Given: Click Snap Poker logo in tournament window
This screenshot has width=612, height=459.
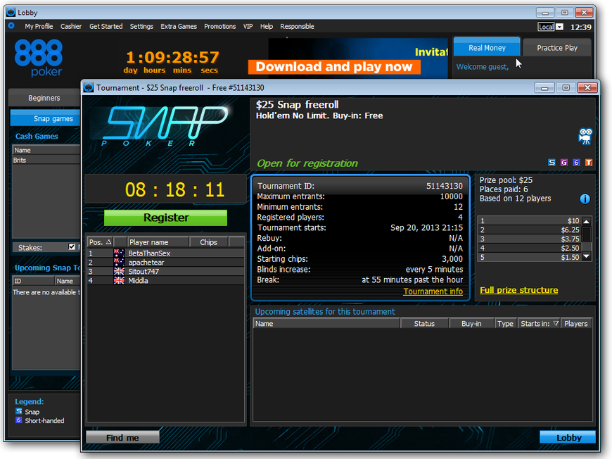Looking at the screenshot, I should [x=163, y=125].
